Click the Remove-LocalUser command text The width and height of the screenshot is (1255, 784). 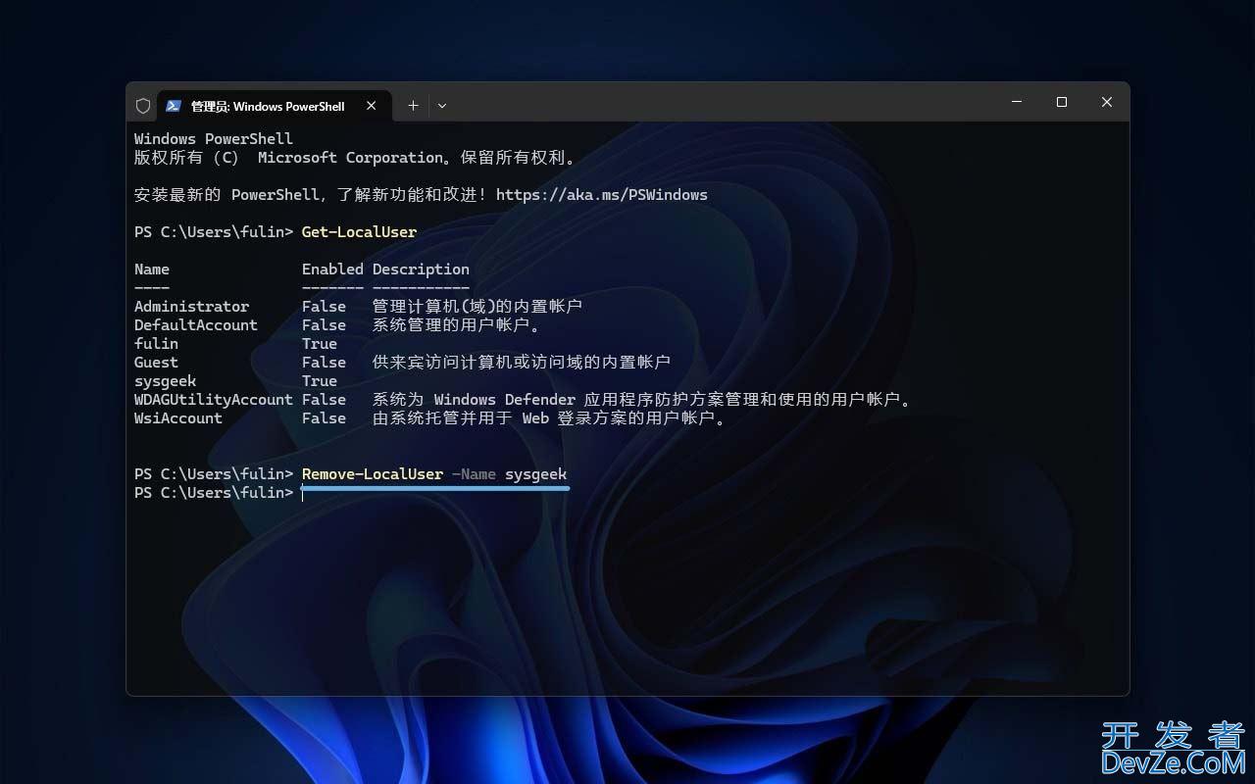373,473
